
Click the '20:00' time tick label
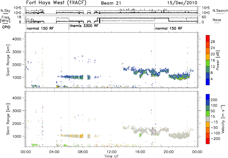pyautogui.click(x=169, y=152)
